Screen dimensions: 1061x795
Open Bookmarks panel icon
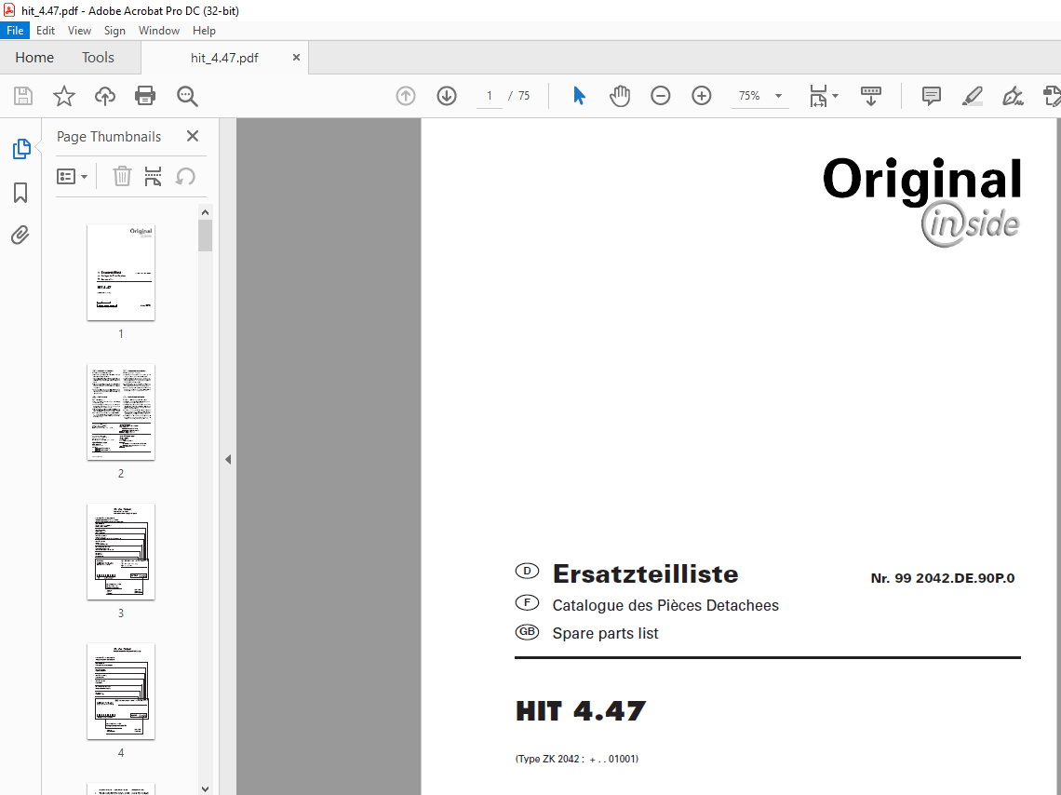pyautogui.click(x=21, y=192)
